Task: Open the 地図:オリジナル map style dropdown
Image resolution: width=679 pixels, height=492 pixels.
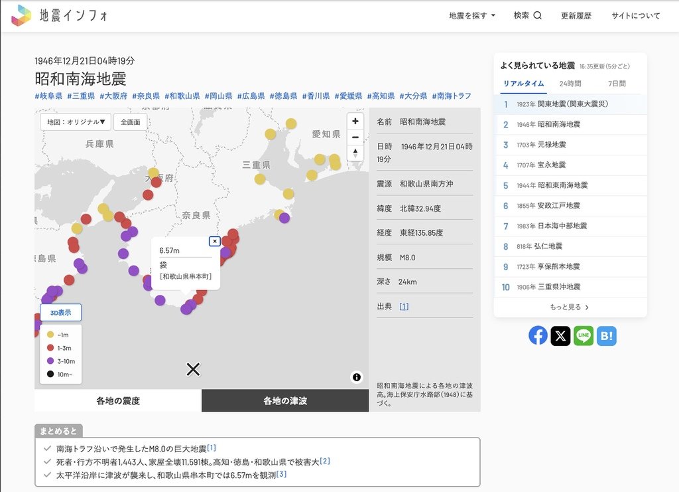Action: click(76, 122)
